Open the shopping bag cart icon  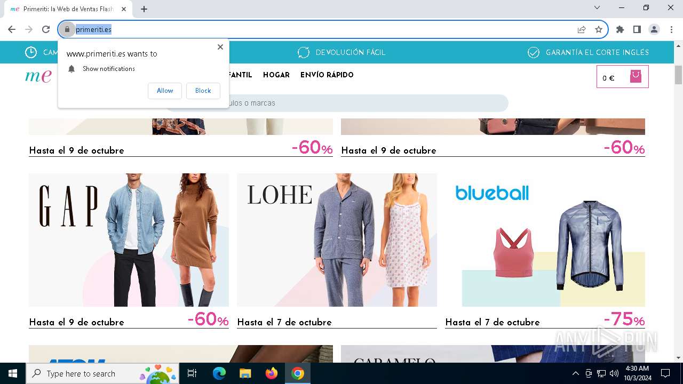coord(636,76)
